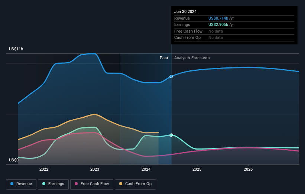Click the 2022 x-axis label
The width and height of the screenshot is (305, 194).
(44, 169)
